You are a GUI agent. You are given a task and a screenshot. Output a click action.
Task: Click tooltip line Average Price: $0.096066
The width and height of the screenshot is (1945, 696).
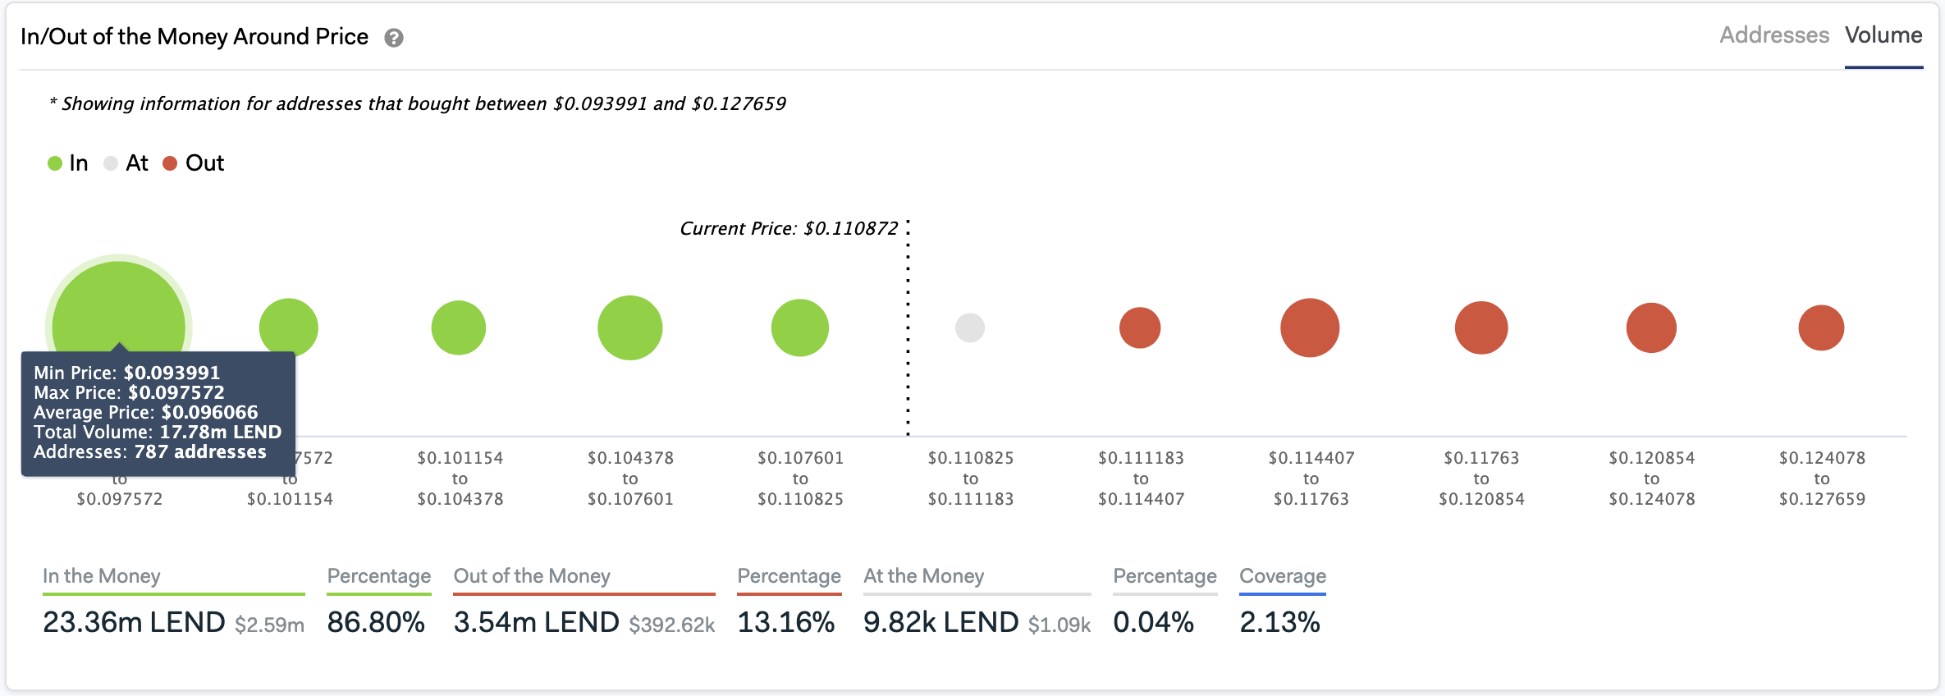point(146,412)
